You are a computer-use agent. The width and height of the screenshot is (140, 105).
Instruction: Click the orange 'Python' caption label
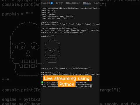click(x=67, y=84)
